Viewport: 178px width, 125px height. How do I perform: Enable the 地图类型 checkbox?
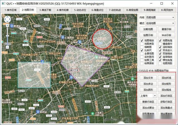pos(142,44)
